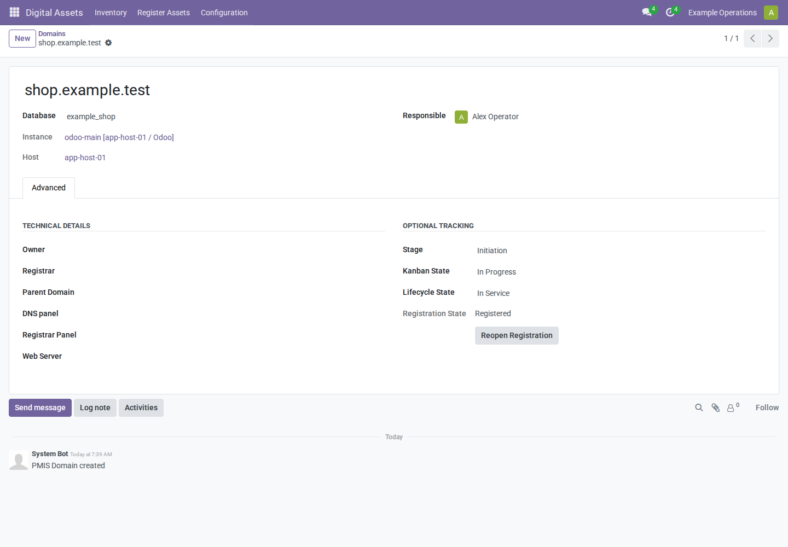Edit the shop.example.test title field
This screenshot has height=547, width=788.
(x=394, y=90)
